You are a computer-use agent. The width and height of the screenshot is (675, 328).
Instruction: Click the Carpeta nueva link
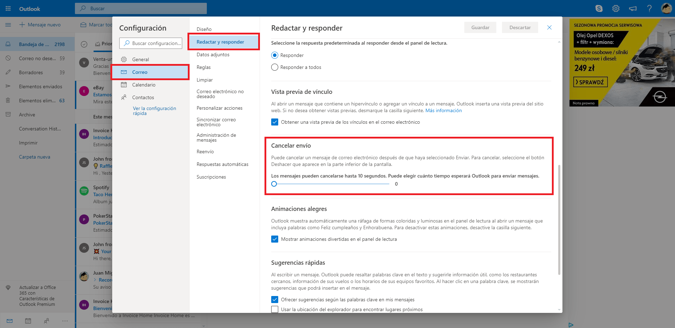(x=34, y=157)
